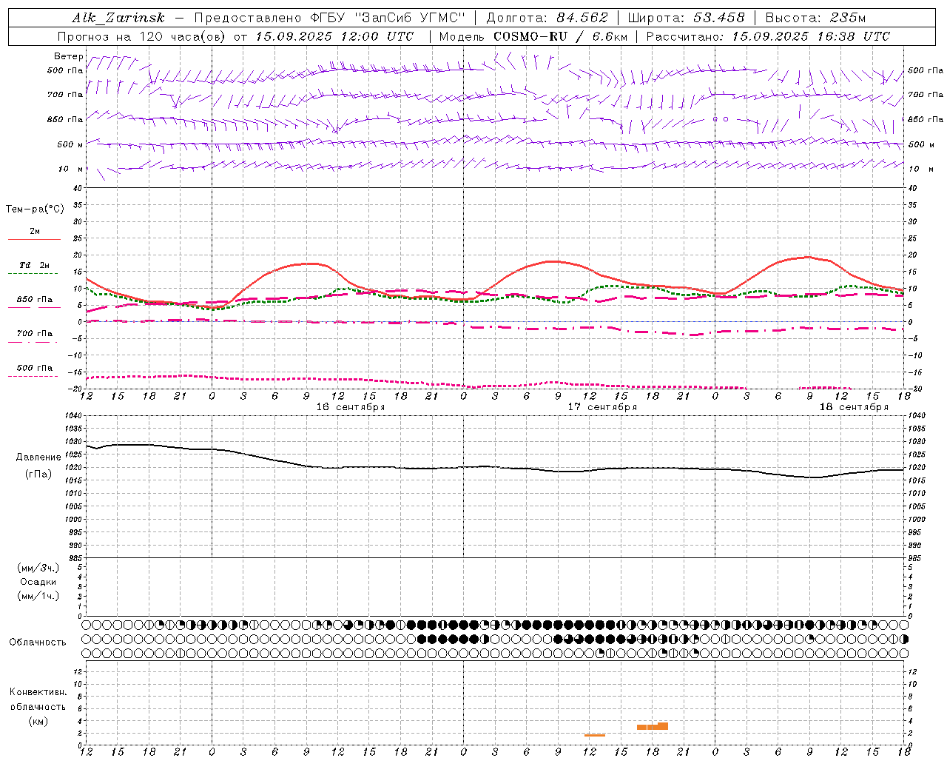
Task: Click the Осадки panel title
Action: [x=38, y=582]
